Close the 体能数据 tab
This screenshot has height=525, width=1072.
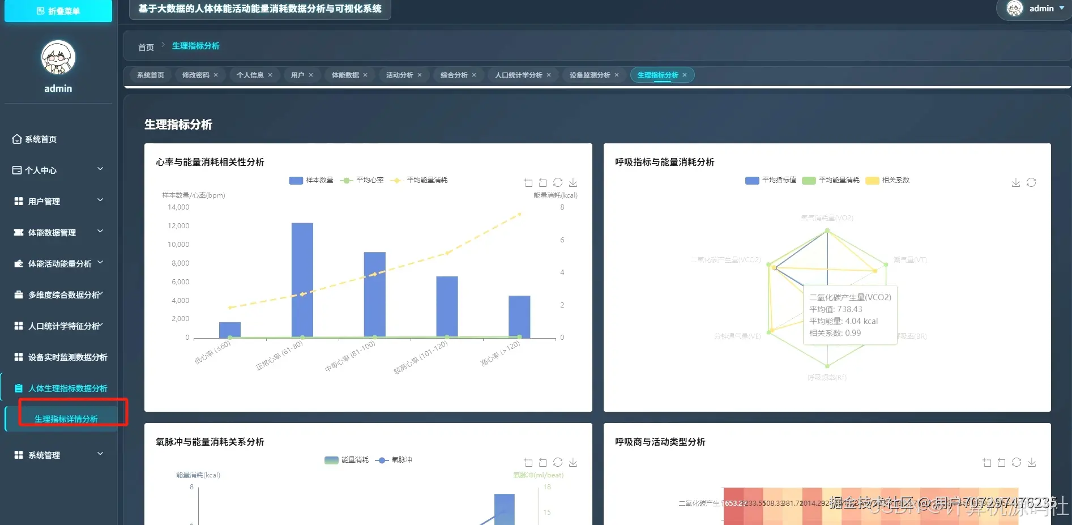[x=365, y=75]
